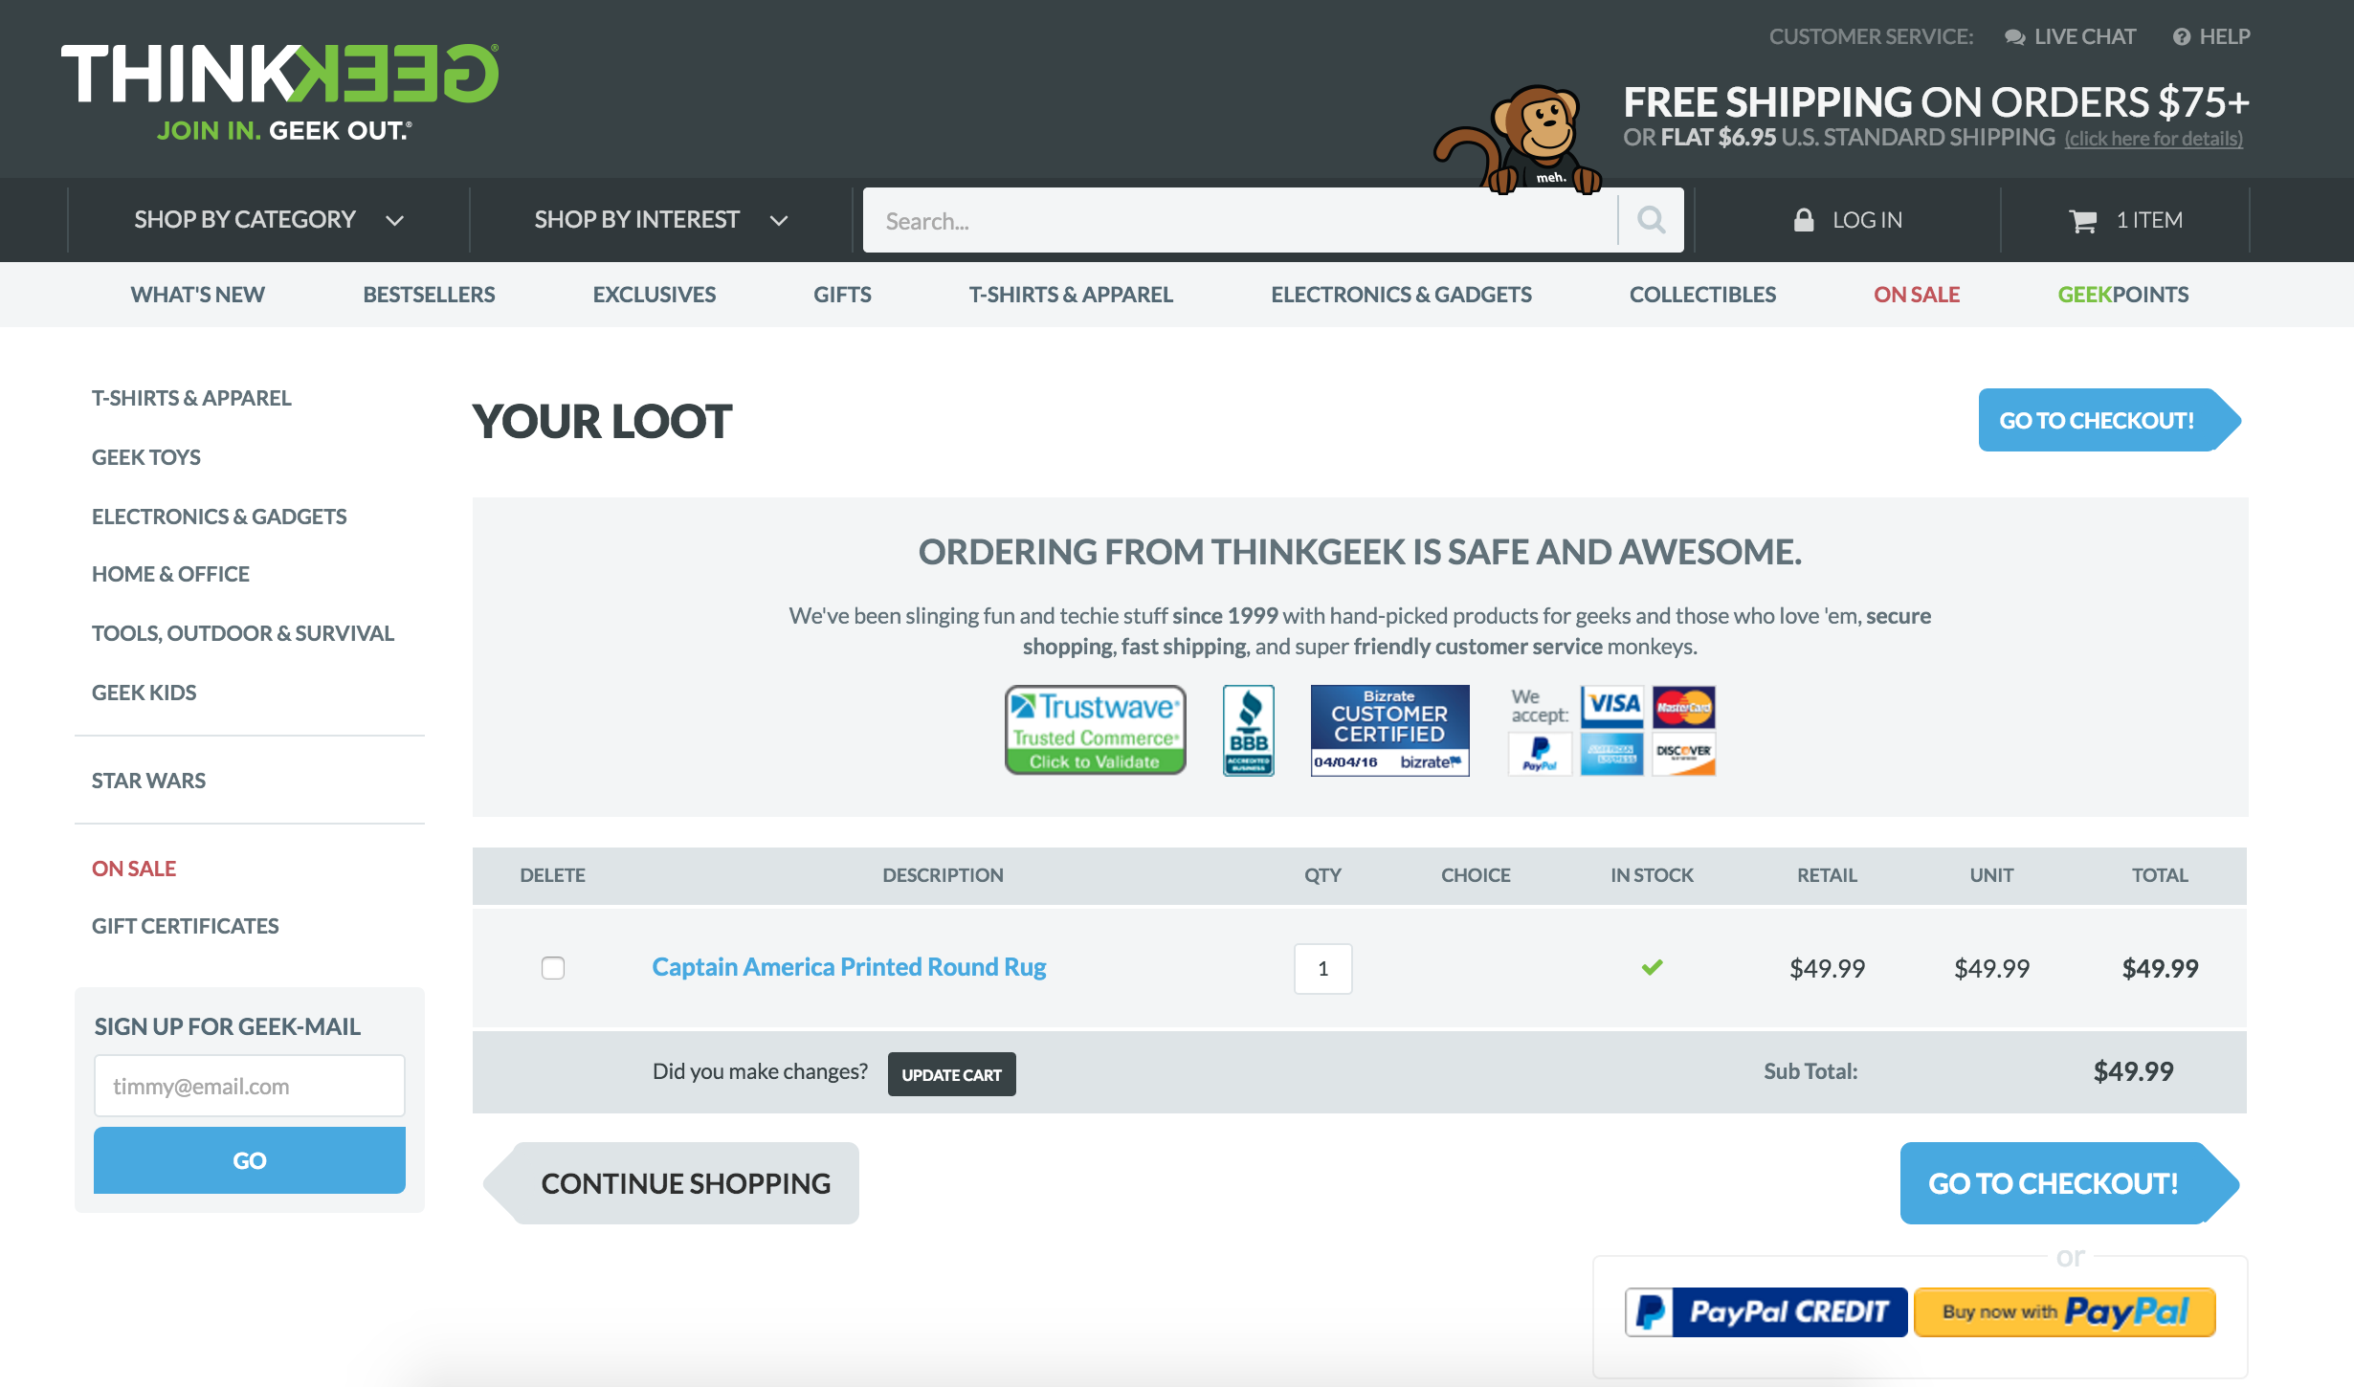
Task: Click Buy now with PayPal button
Action: [2065, 1311]
